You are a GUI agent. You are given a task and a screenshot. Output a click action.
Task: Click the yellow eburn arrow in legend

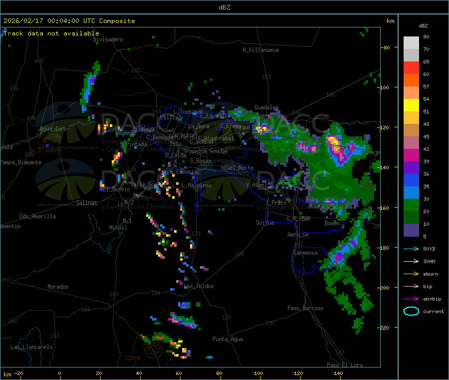[x=411, y=274]
